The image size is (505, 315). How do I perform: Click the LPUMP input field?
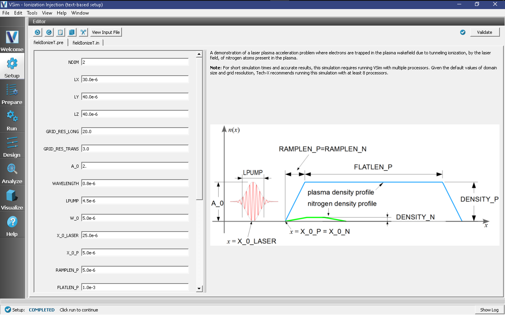135,201
